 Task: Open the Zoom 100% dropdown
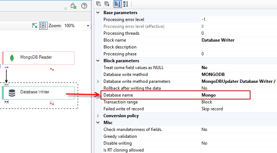(x=88, y=26)
